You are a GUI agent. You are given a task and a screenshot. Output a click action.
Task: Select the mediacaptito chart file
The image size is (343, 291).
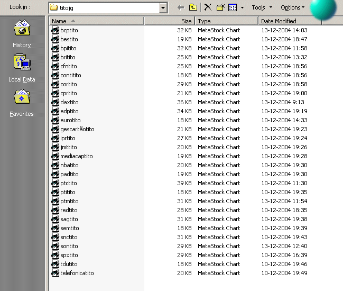[76, 156]
